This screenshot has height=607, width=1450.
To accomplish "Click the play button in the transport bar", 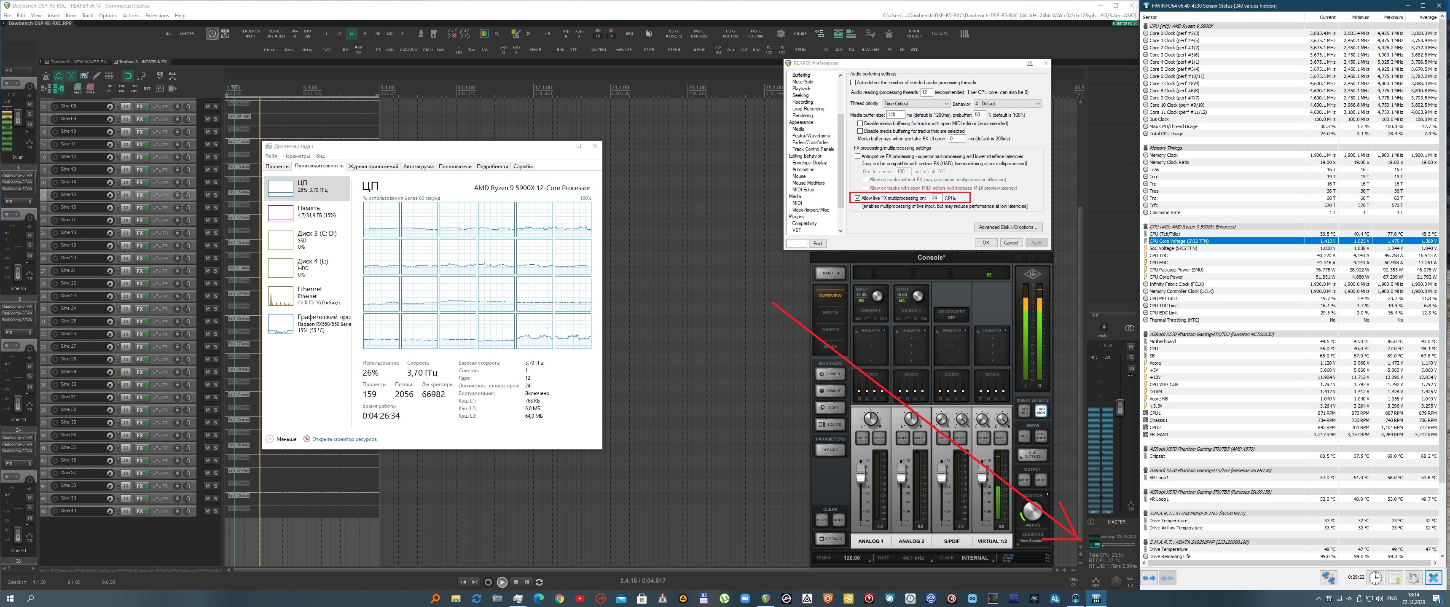I will 502,582.
